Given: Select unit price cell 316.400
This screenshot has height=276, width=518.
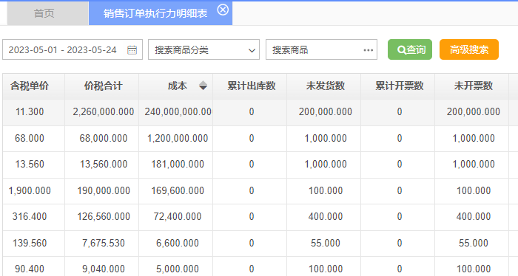Looking at the screenshot, I should 34,217.
